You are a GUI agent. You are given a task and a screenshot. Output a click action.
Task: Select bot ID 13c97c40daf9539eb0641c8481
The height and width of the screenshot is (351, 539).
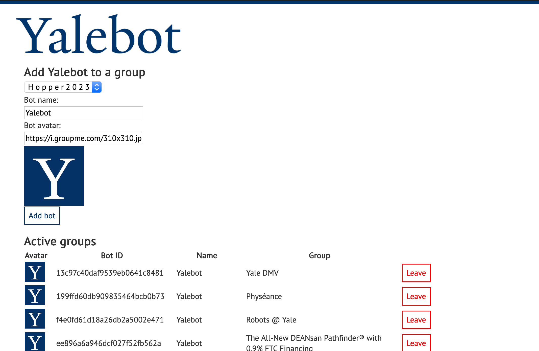110,273
